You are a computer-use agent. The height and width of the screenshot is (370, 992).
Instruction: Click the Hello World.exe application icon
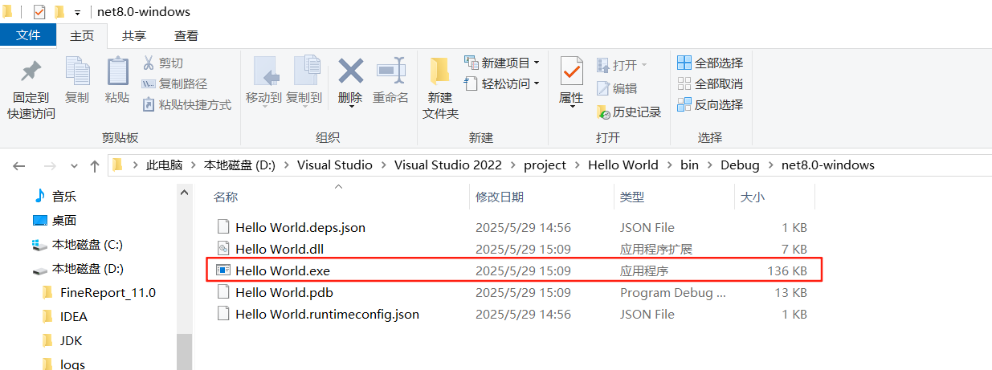coord(224,270)
